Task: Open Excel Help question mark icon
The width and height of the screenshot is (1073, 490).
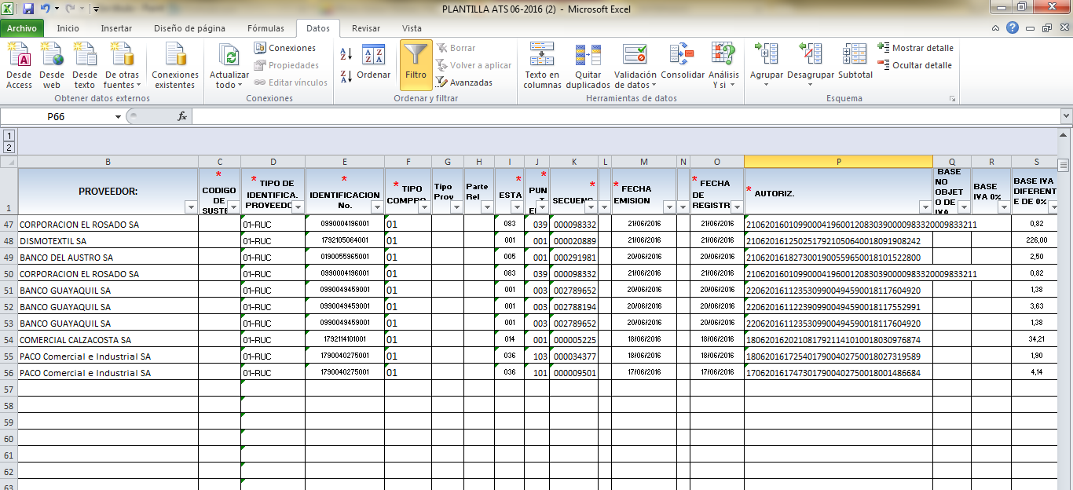Action: click(x=1013, y=27)
